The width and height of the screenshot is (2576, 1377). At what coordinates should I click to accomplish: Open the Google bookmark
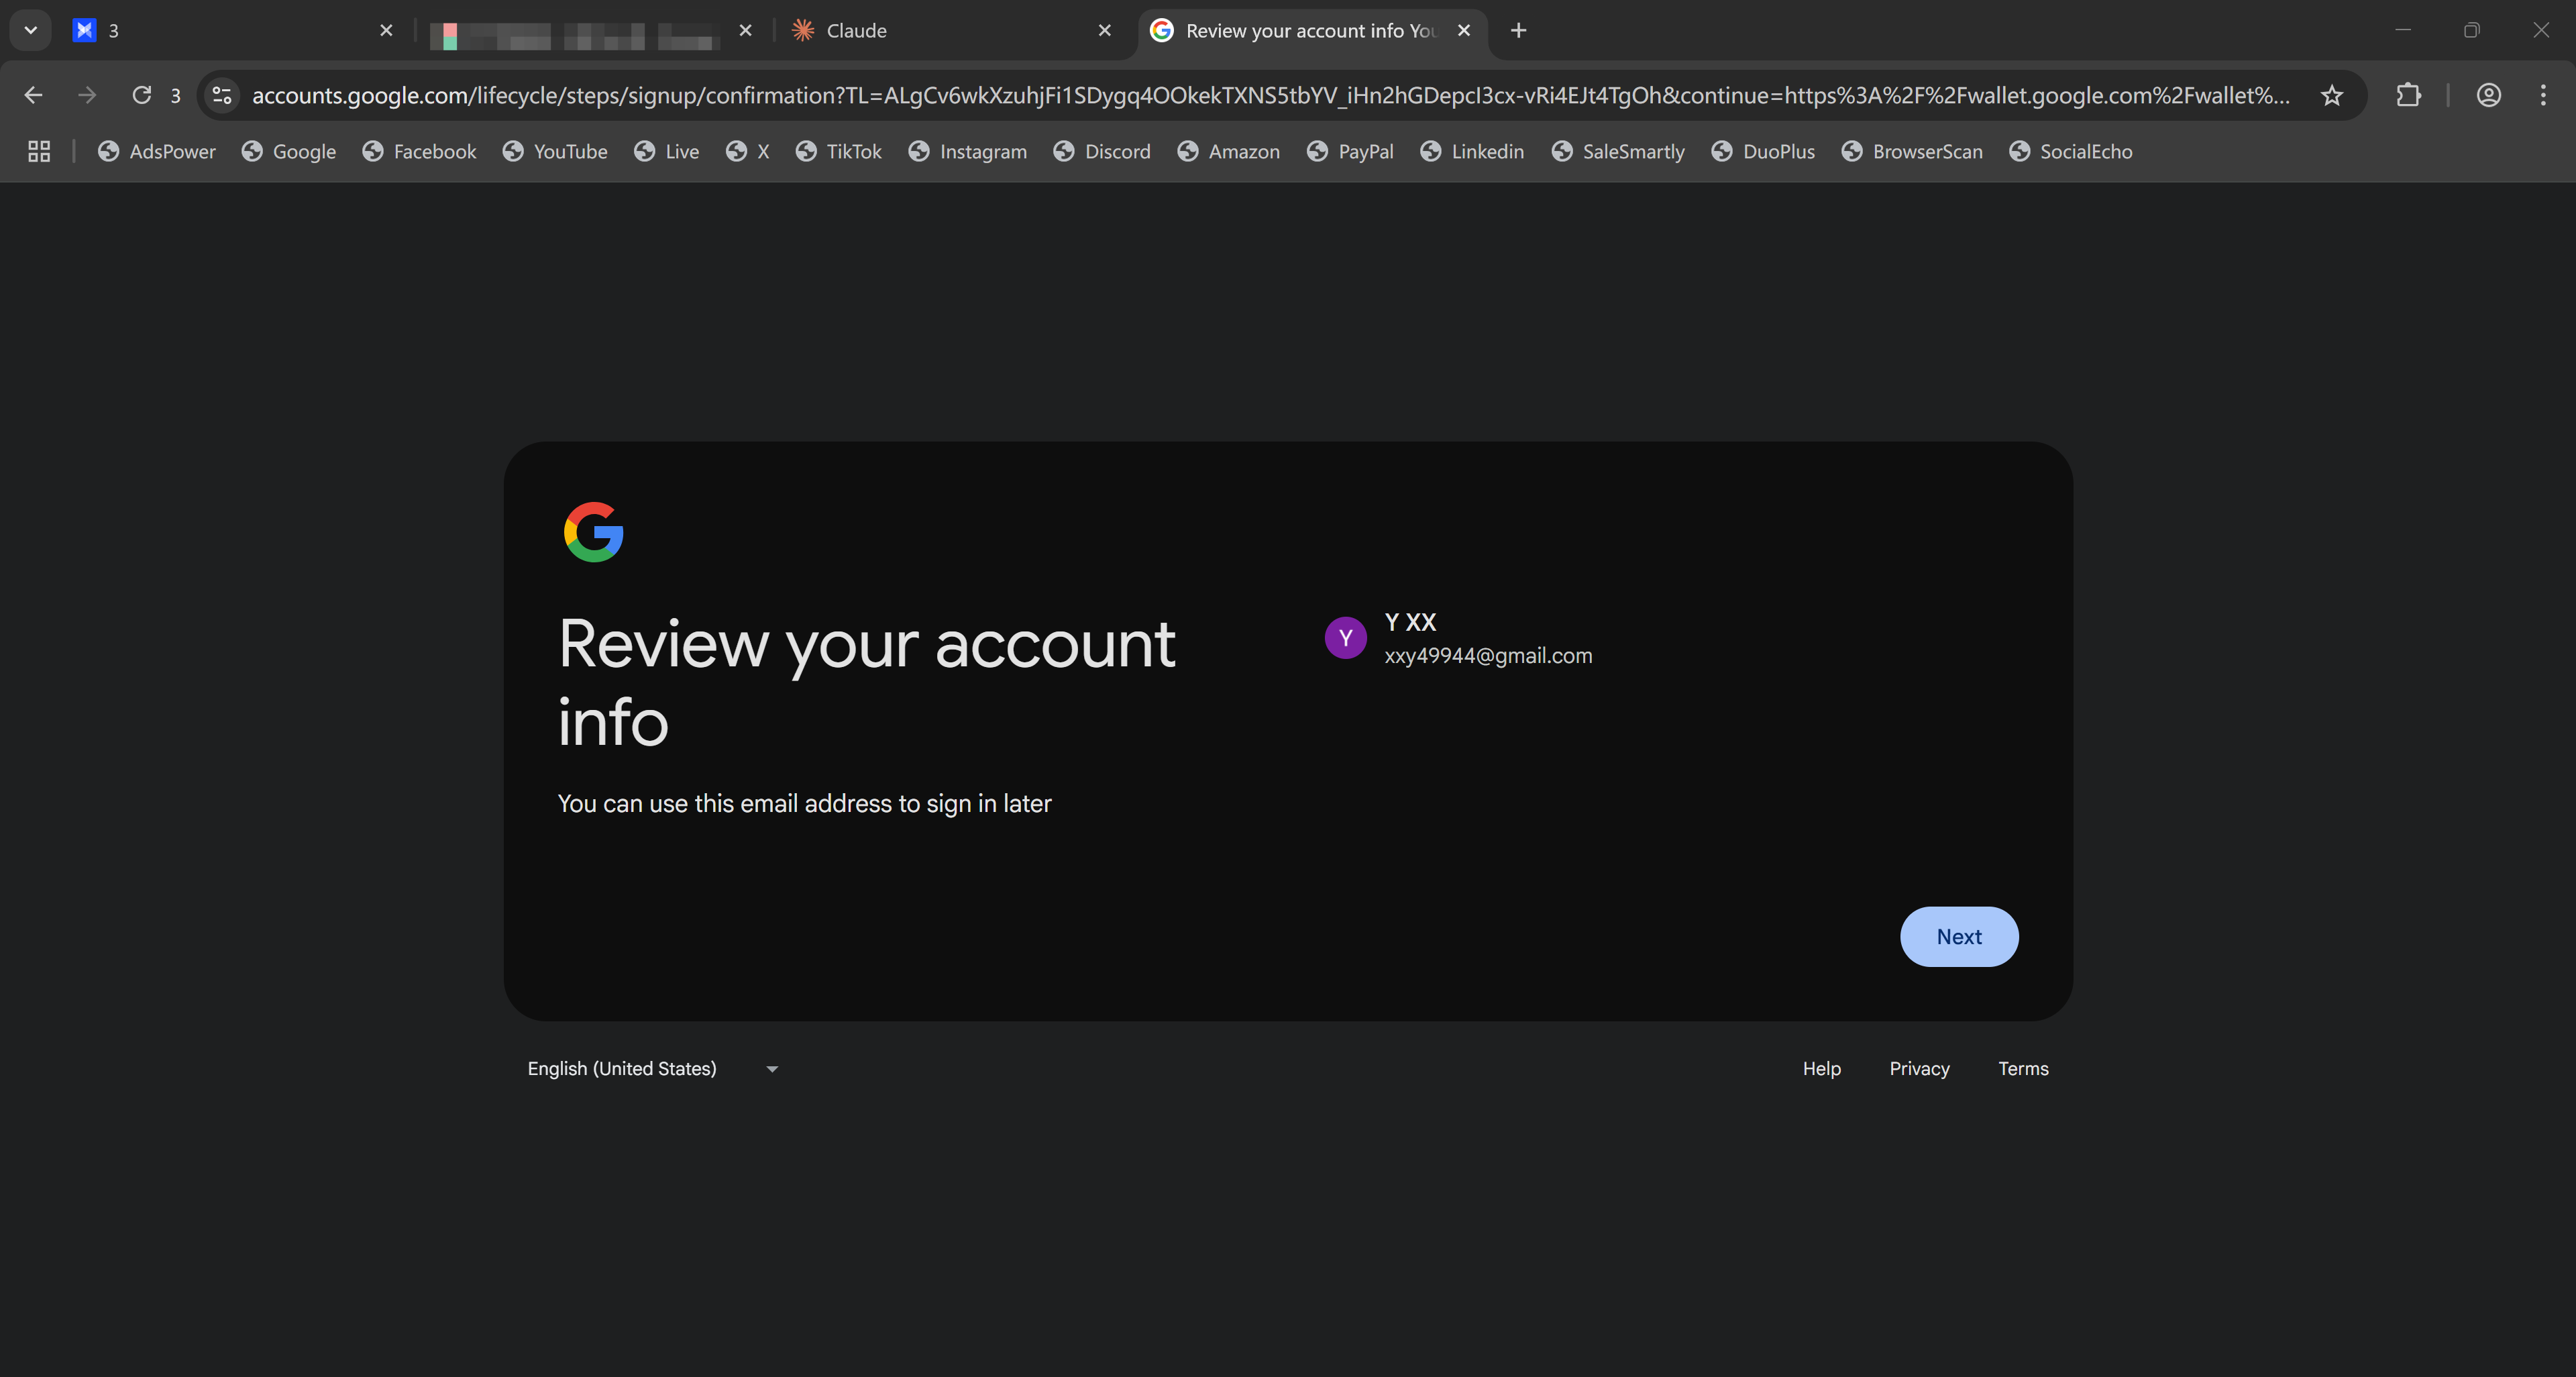(x=289, y=151)
